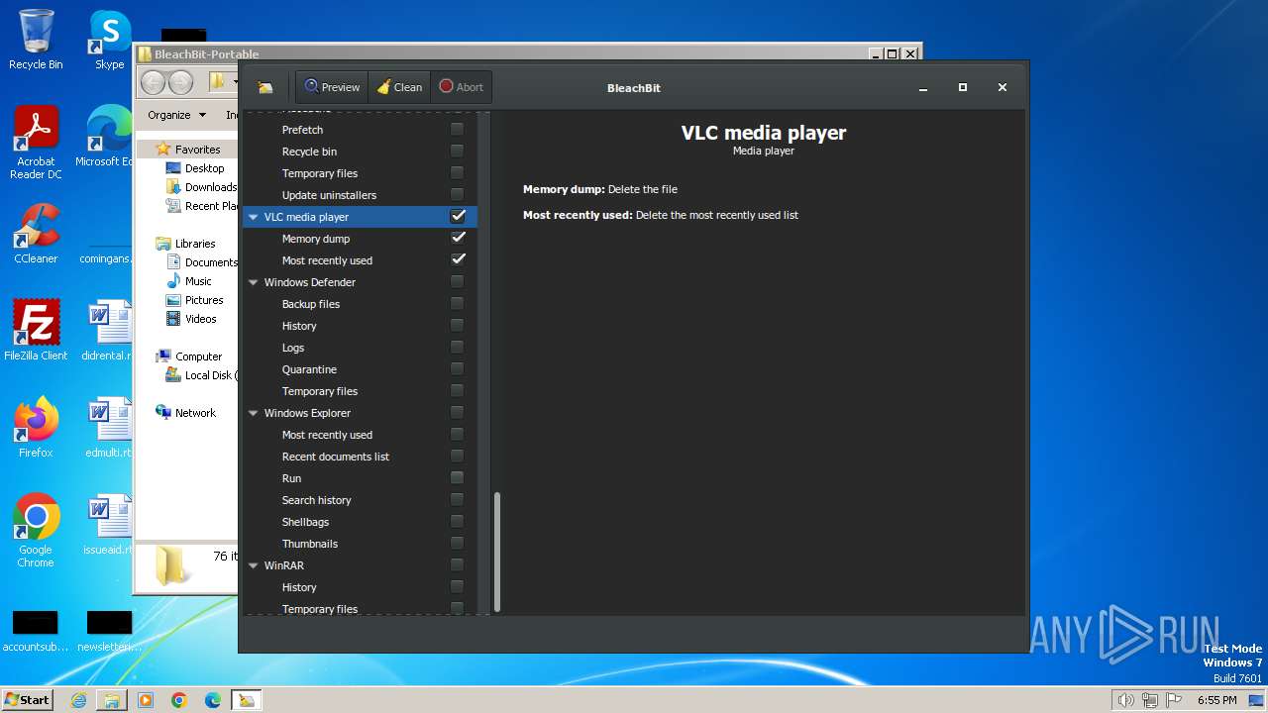Open Microsoft Edge desktop shortcut
Screen dimensions: 1268x713
pyautogui.click(x=107, y=137)
